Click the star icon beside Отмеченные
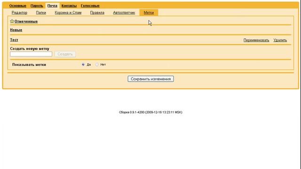Screen dimensions: 301x169 click(12, 21)
